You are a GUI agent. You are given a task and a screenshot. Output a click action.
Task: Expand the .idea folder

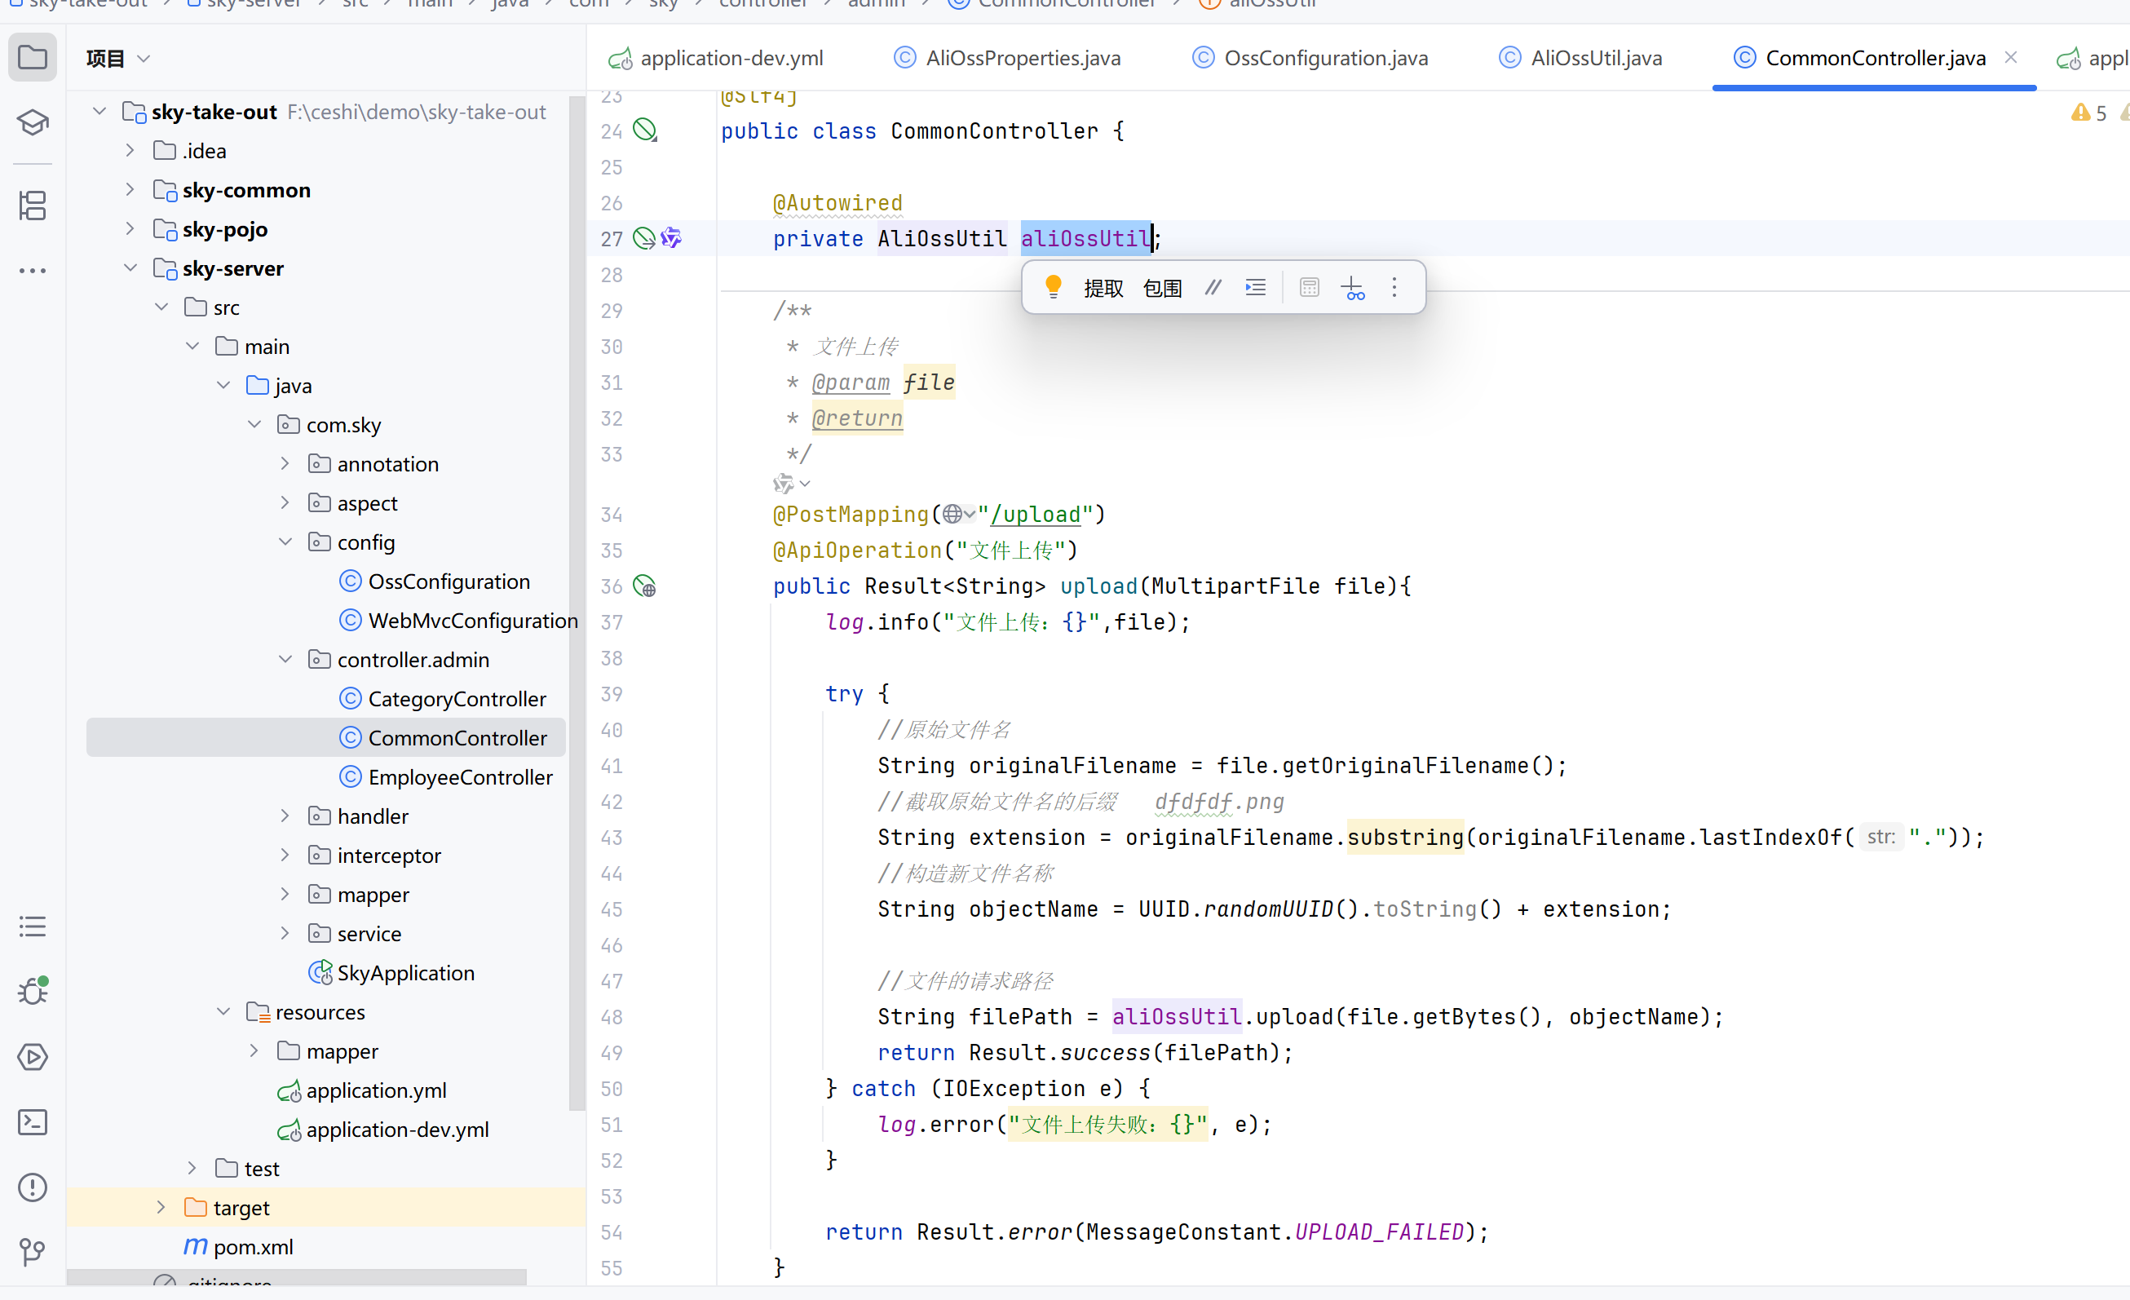(130, 150)
